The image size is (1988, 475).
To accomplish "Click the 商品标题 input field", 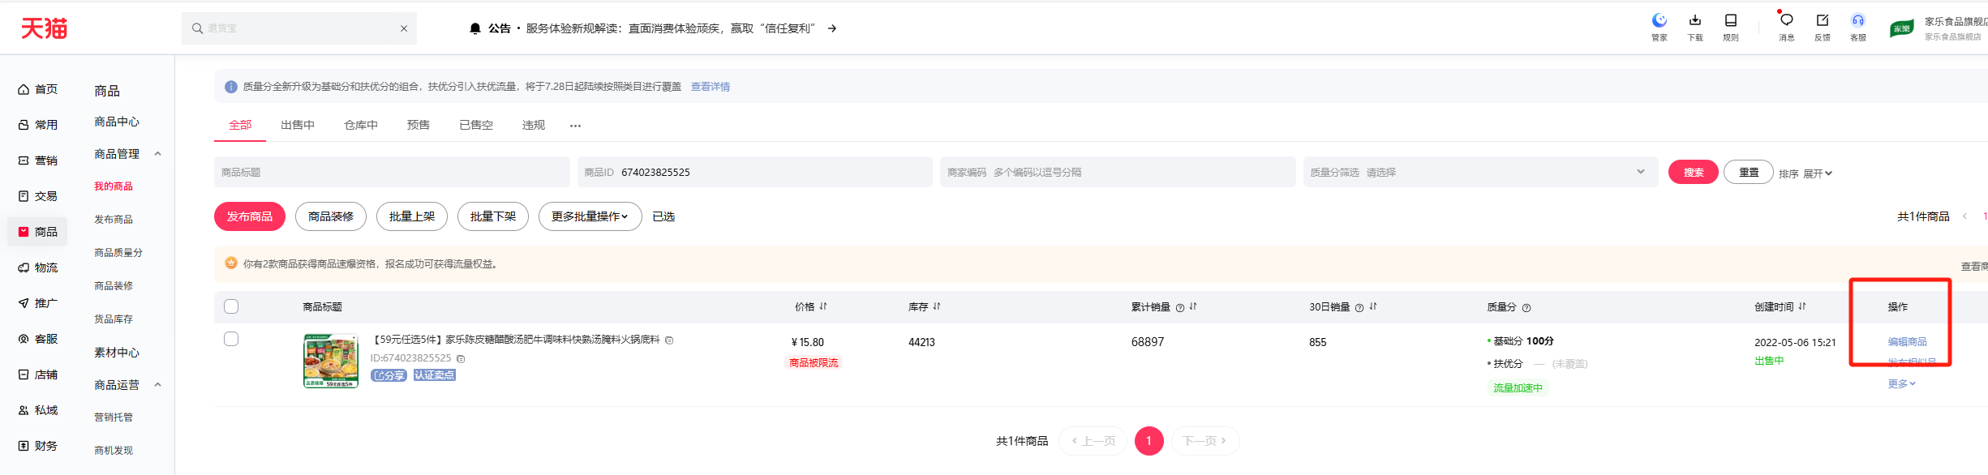I will point(392,172).
